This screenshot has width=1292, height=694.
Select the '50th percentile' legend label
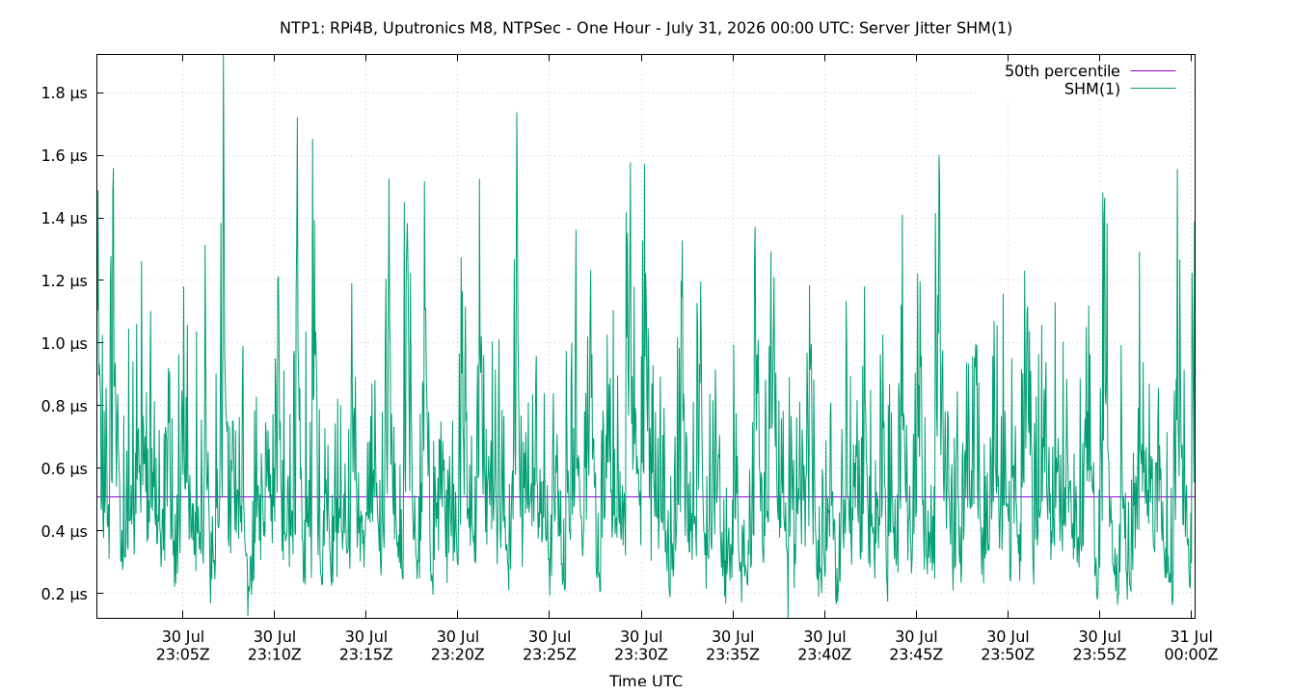pos(1063,71)
